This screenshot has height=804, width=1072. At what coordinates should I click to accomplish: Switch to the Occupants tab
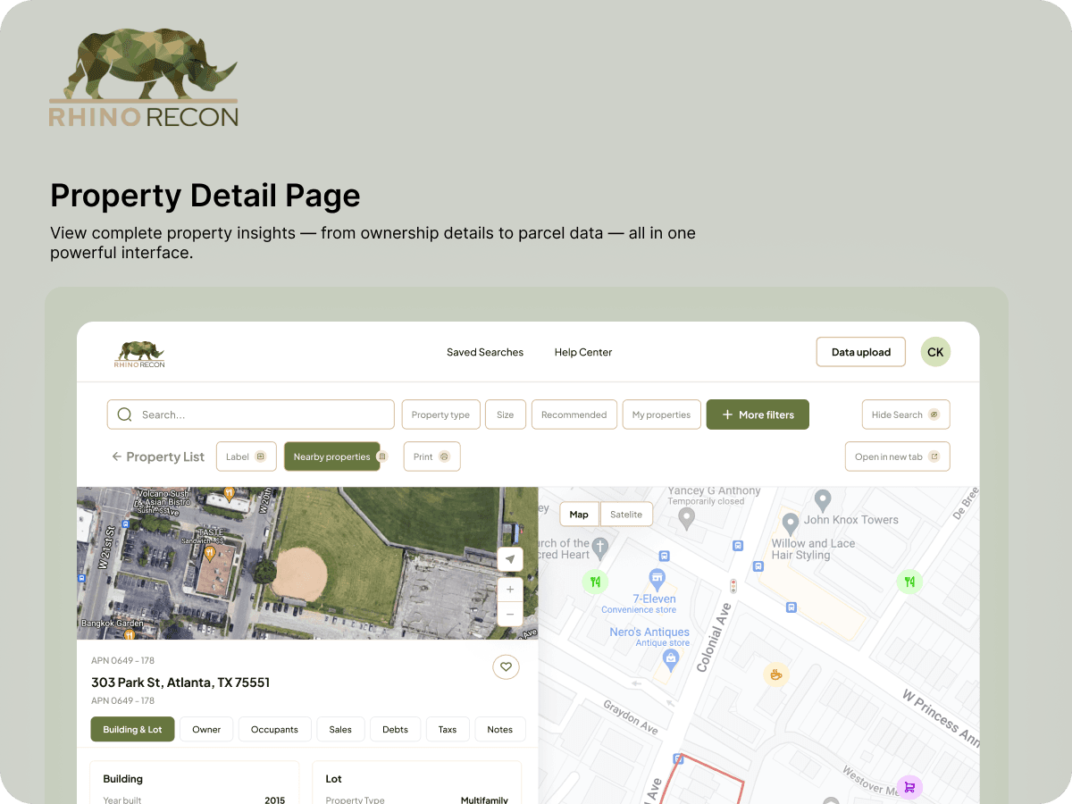274,729
